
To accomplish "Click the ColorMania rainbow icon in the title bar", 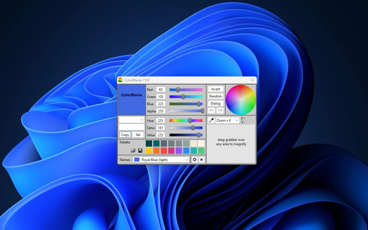I will pyautogui.click(x=120, y=80).
